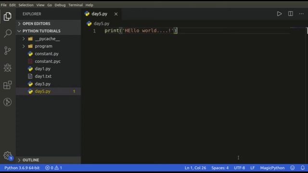308x173 pixels.
Task: Click the Python icon in breadcrumb
Action: [x=89, y=24]
